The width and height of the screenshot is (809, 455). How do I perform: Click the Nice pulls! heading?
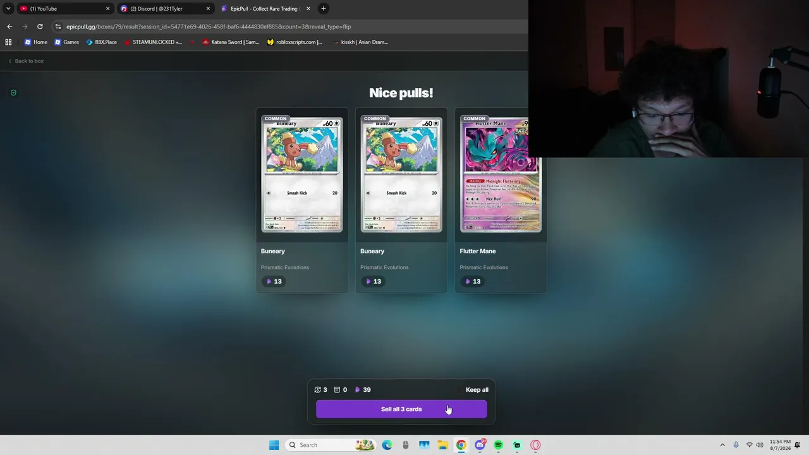[x=401, y=93]
